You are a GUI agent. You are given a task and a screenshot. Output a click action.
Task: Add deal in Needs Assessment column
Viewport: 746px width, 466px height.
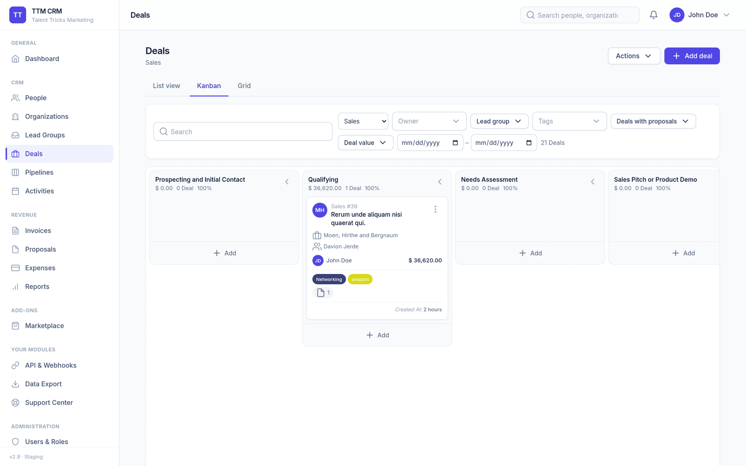point(530,253)
